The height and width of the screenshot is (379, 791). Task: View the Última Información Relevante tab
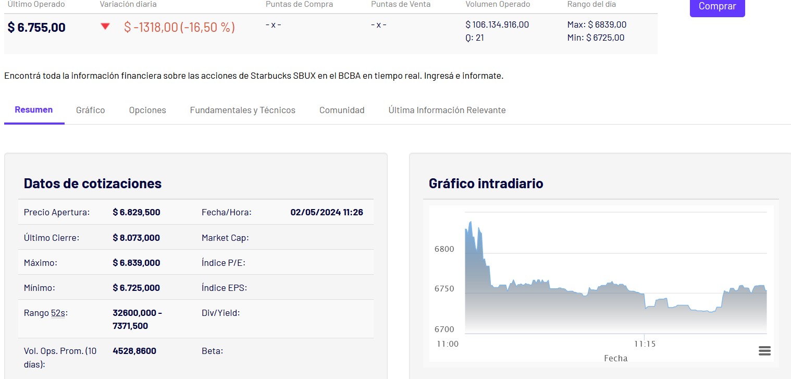pos(447,111)
